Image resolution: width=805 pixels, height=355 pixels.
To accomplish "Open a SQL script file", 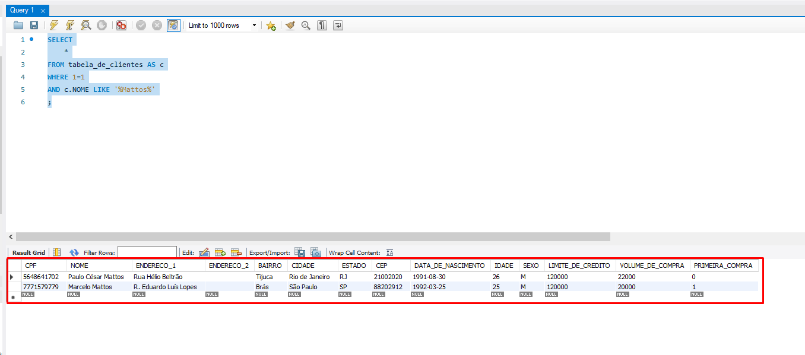I will coord(18,25).
